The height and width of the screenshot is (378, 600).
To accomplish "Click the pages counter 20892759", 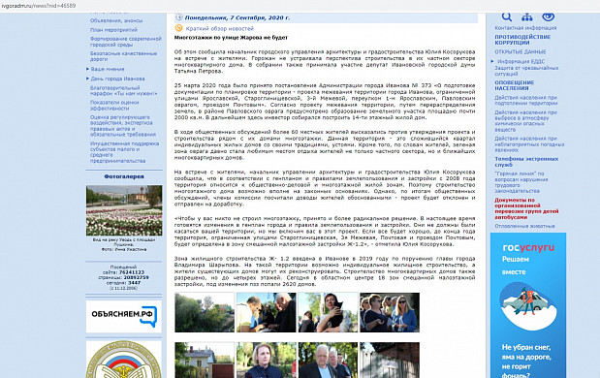I will [x=137, y=277].
